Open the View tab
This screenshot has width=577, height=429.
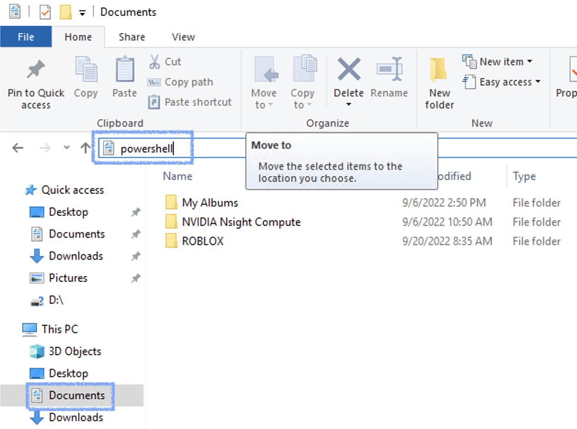pyautogui.click(x=182, y=37)
